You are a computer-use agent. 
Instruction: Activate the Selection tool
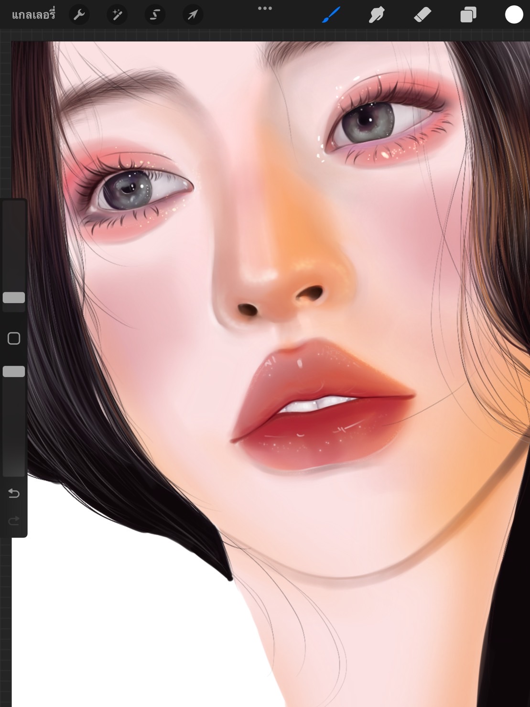pyautogui.click(x=155, y=15)
